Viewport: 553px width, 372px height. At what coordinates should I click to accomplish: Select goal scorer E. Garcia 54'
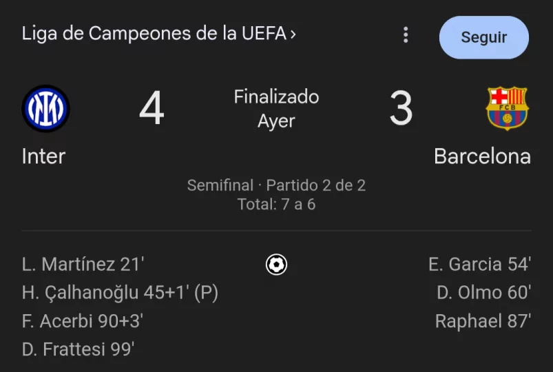tap(480, 265)
